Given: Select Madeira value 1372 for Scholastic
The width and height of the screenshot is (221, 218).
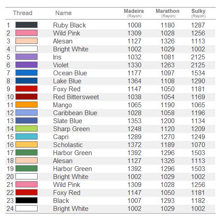Looking at the screenshot, I should (x=134, y=145).
